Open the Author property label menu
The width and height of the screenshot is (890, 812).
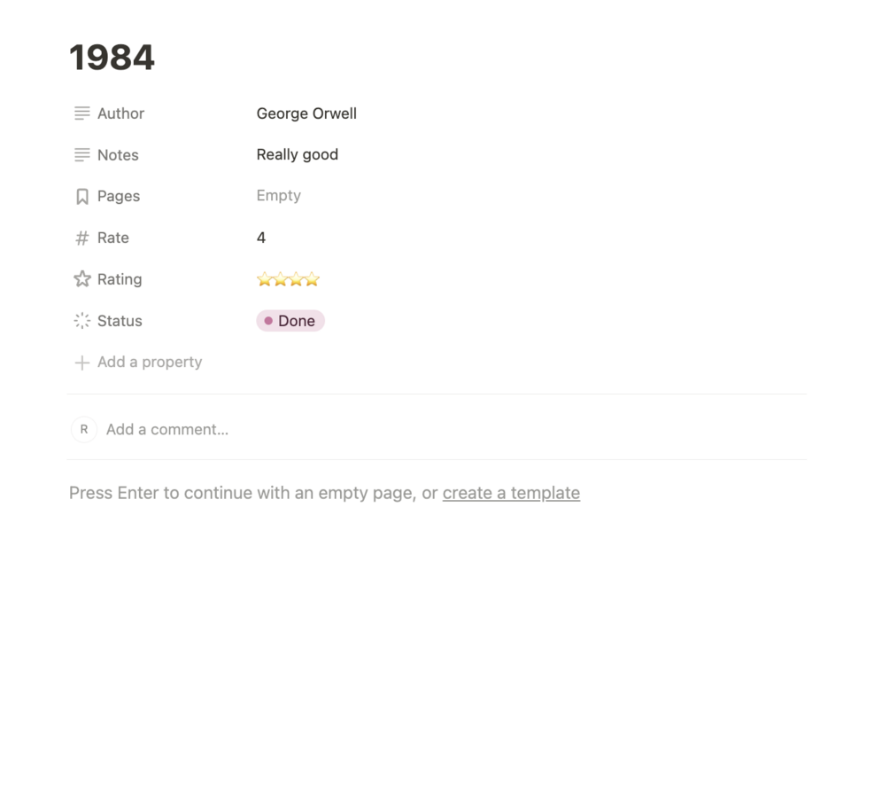pos(120,113)
